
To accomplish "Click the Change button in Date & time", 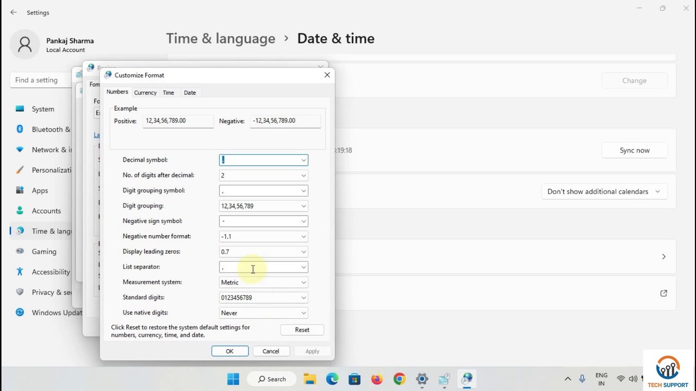I will coord(635,80).
